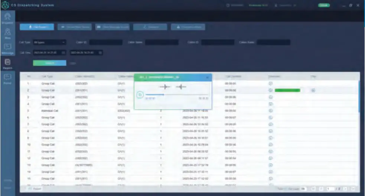
Task: Select Group Call entry in row 1
Action: 48,84
